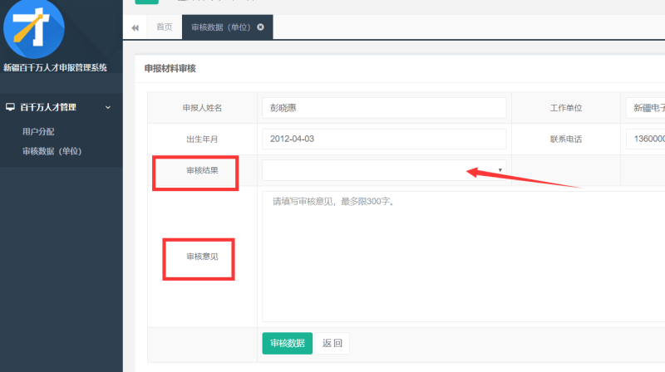Click the 新疆百千万人才申报管理系统 title text

point(55,67)
